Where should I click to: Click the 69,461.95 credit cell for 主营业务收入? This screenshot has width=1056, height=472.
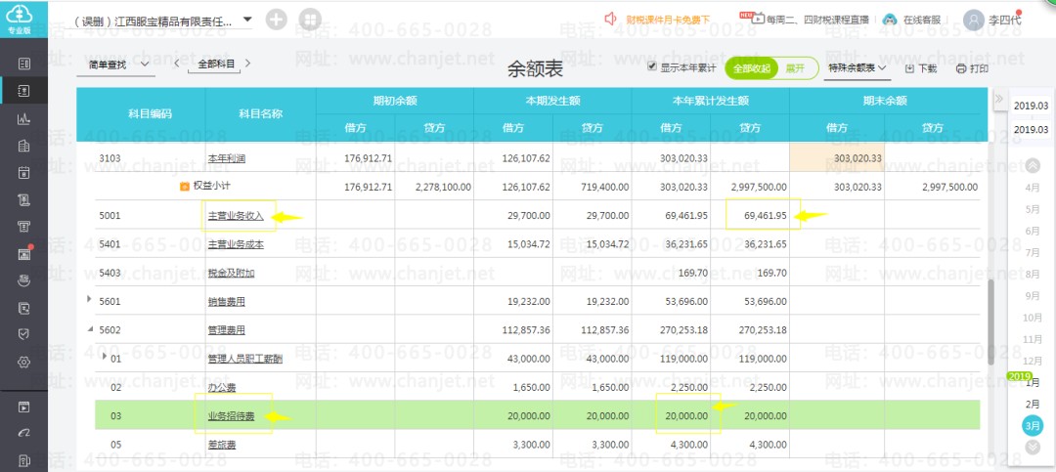tap(750, 216)
